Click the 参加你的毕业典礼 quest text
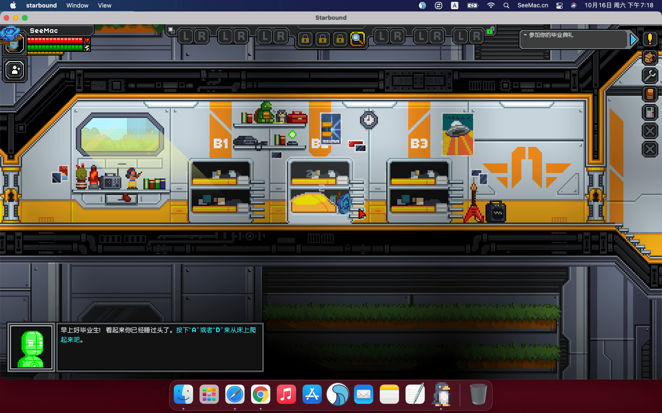Viewport: 662px width, 413px height. click(551, 35)
